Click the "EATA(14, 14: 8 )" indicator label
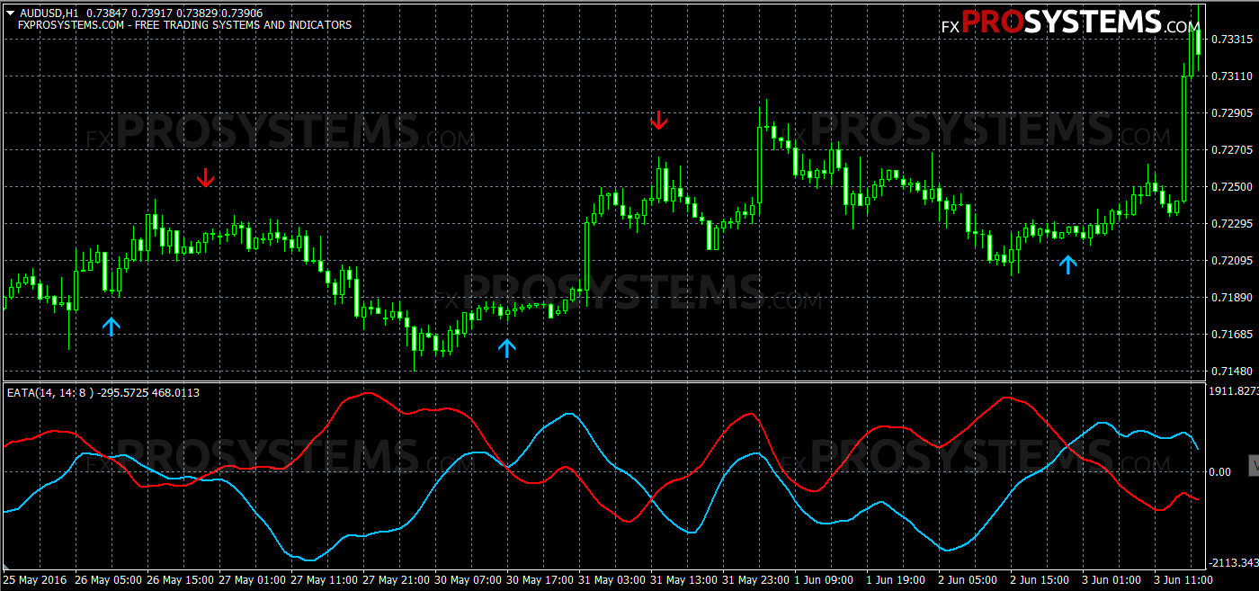Screen dimensions: 1259x591 pos(50,393)
